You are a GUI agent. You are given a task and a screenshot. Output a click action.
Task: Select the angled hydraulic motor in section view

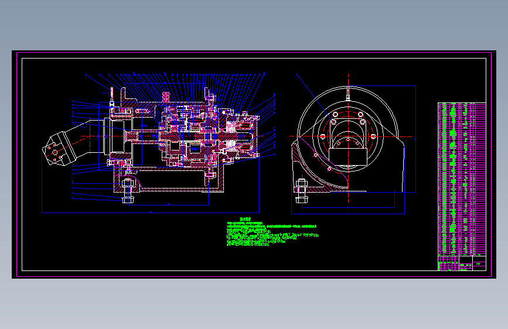tap(74, 142)
